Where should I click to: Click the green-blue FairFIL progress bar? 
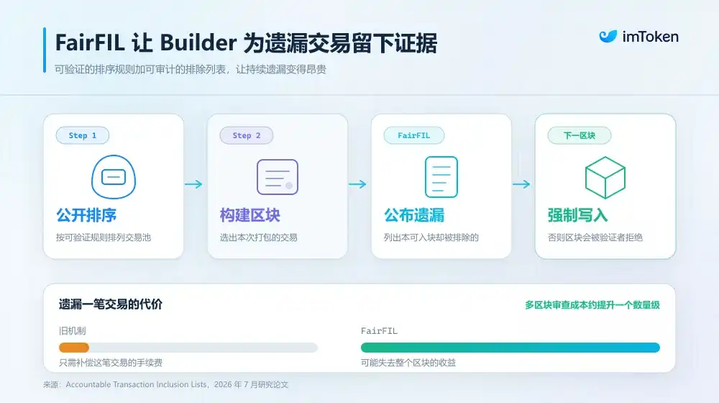pos(510,348)
